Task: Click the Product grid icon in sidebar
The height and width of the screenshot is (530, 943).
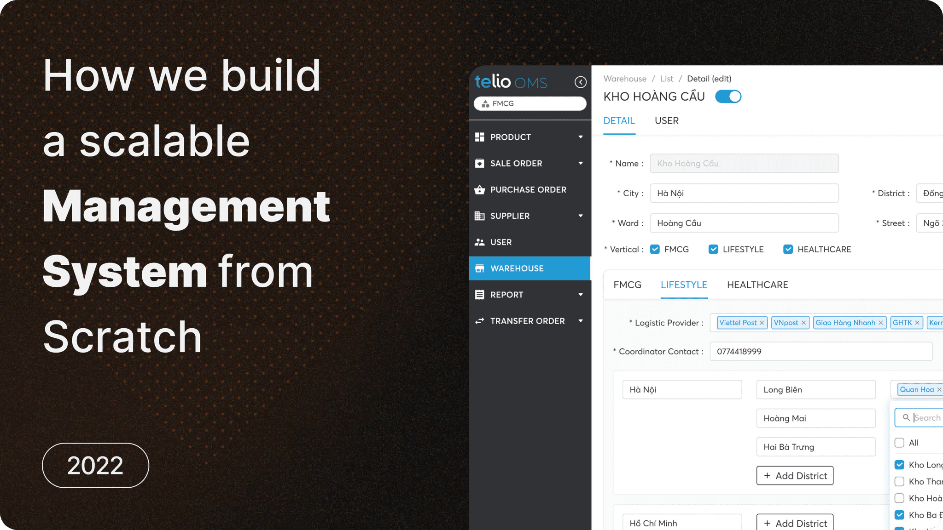Action: (479, 137)
